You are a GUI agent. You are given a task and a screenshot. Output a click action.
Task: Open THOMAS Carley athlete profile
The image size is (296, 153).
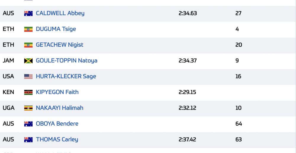57,139
